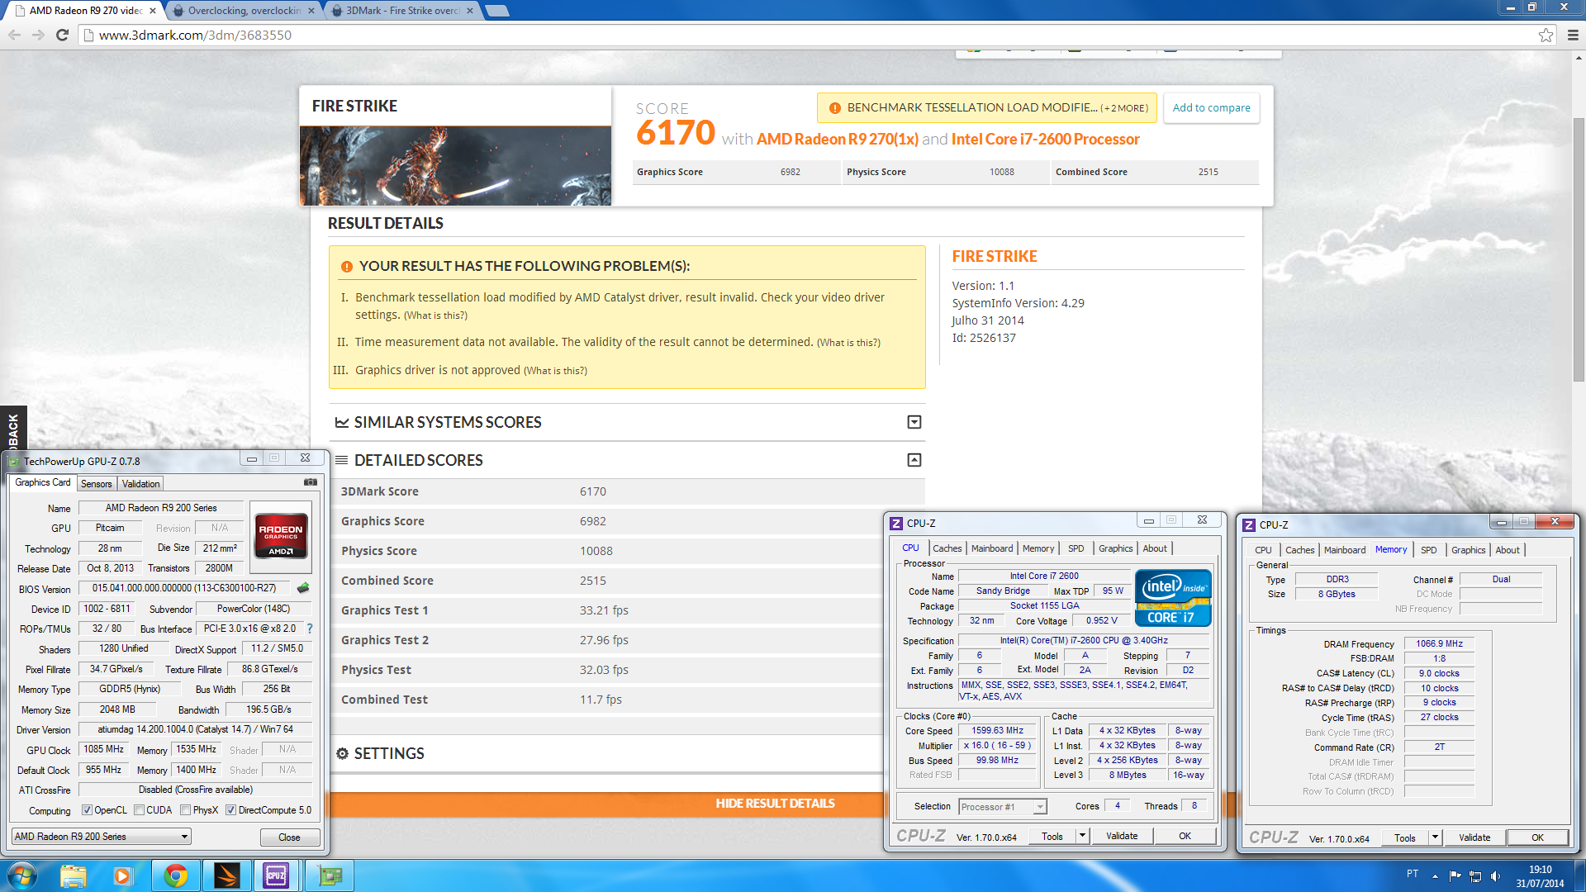Show hidden tray icons arrow

pos(1435,876)
